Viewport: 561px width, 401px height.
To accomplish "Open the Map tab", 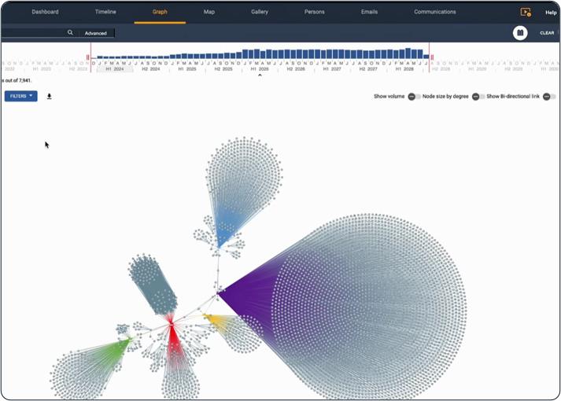I will click(x=209, y=12).
